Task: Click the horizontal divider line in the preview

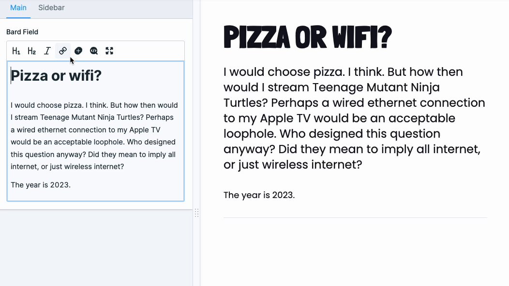Action: point(356,217)
